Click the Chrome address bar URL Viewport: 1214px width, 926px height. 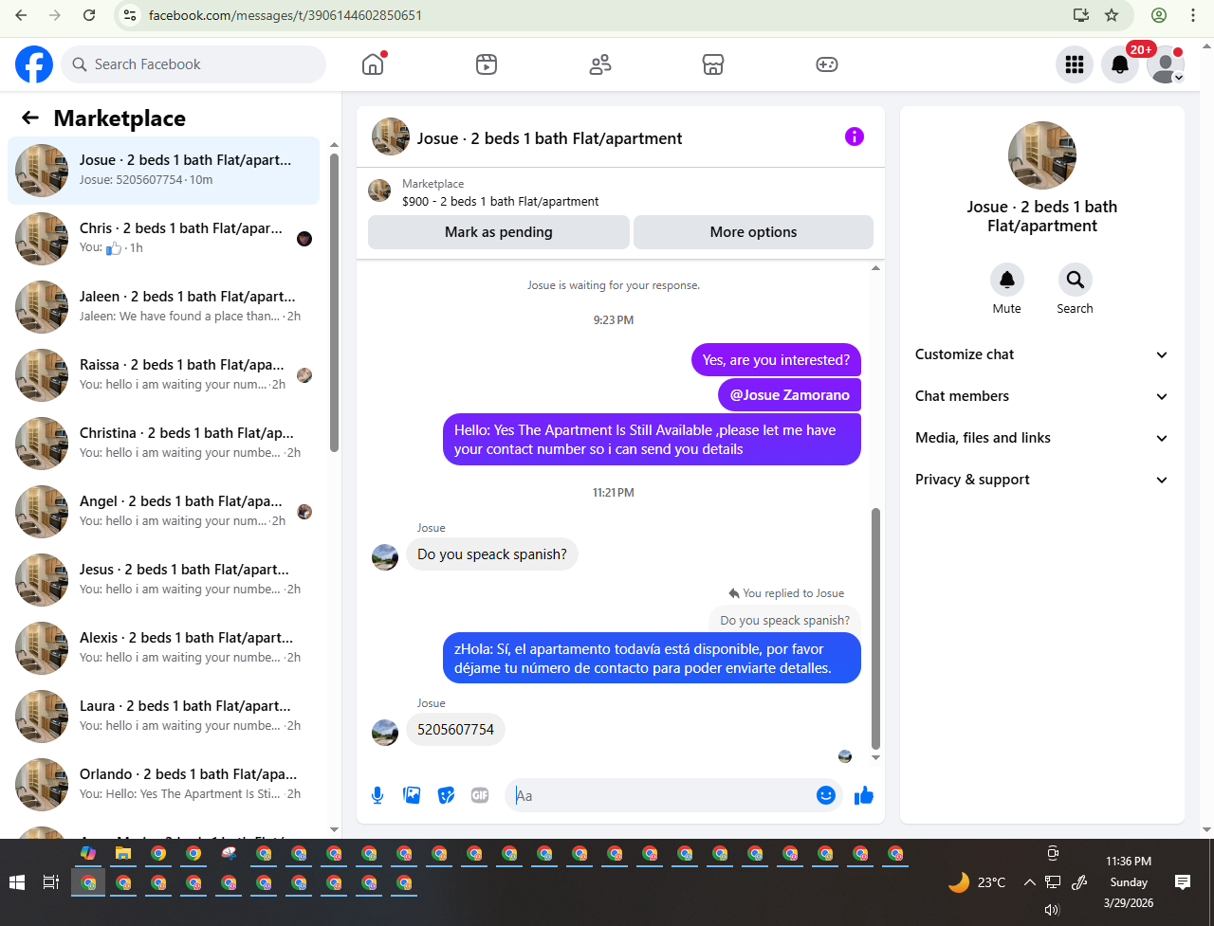(285, 15)
